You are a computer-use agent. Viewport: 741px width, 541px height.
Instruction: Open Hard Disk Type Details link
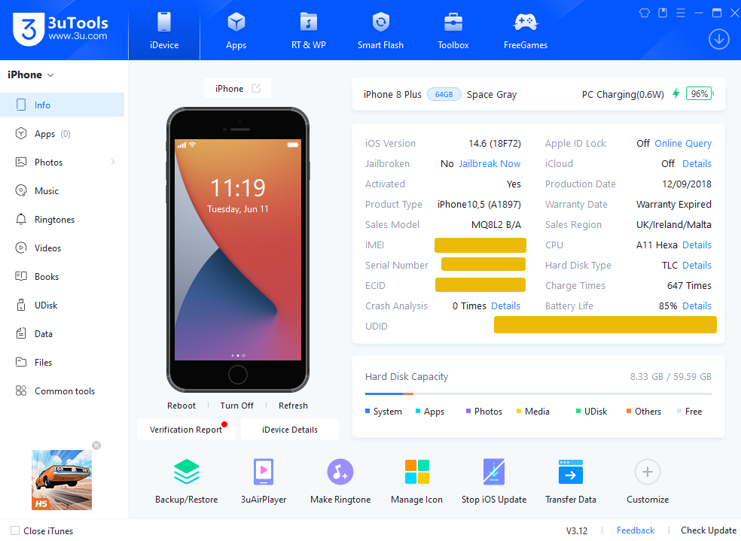coord(697,265)
